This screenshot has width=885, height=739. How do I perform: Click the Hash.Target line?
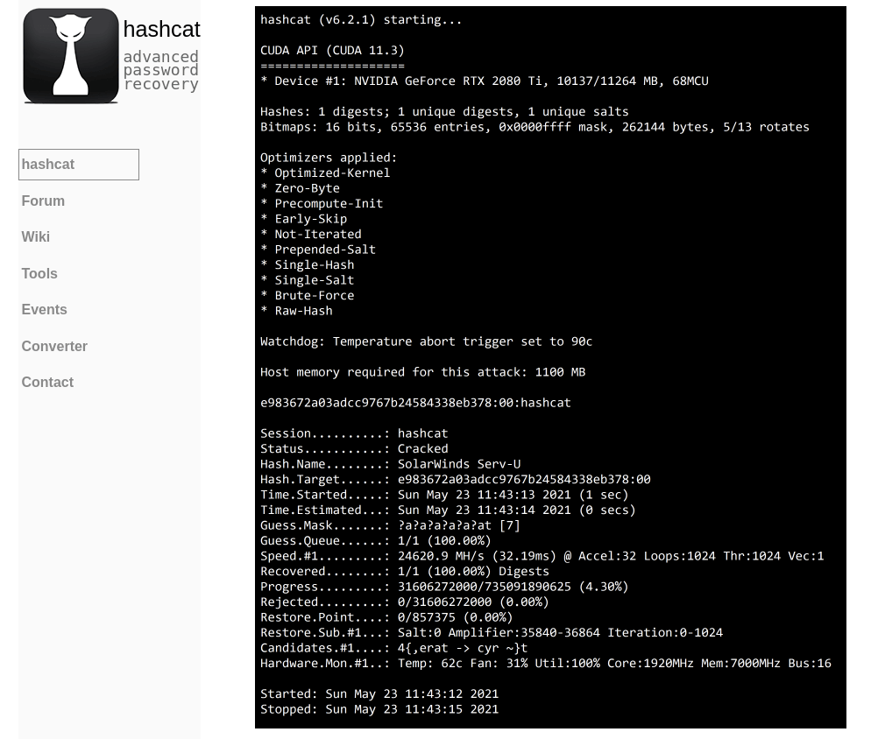pyautogui.click(x=455, y=479)
